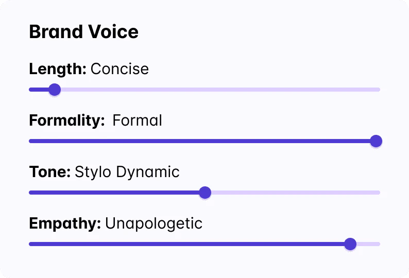The image size is (409, 278).
Task: Click the bold Empathy label
Action: point(64,223)
